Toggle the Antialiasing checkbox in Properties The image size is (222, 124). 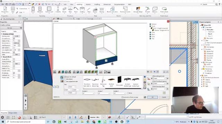click(x=14, y=73)
